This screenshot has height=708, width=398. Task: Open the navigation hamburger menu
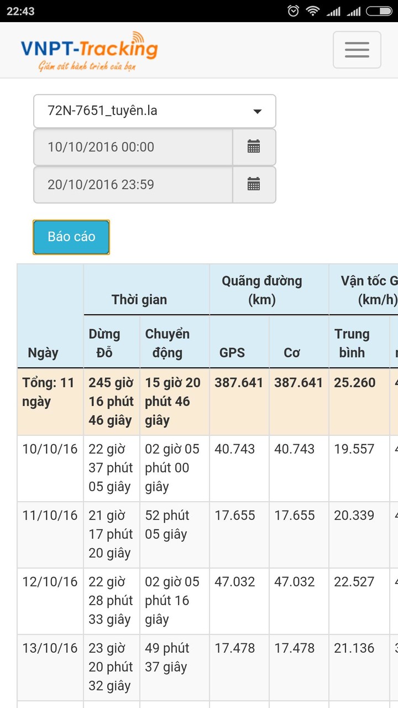[x=357, y=50]
